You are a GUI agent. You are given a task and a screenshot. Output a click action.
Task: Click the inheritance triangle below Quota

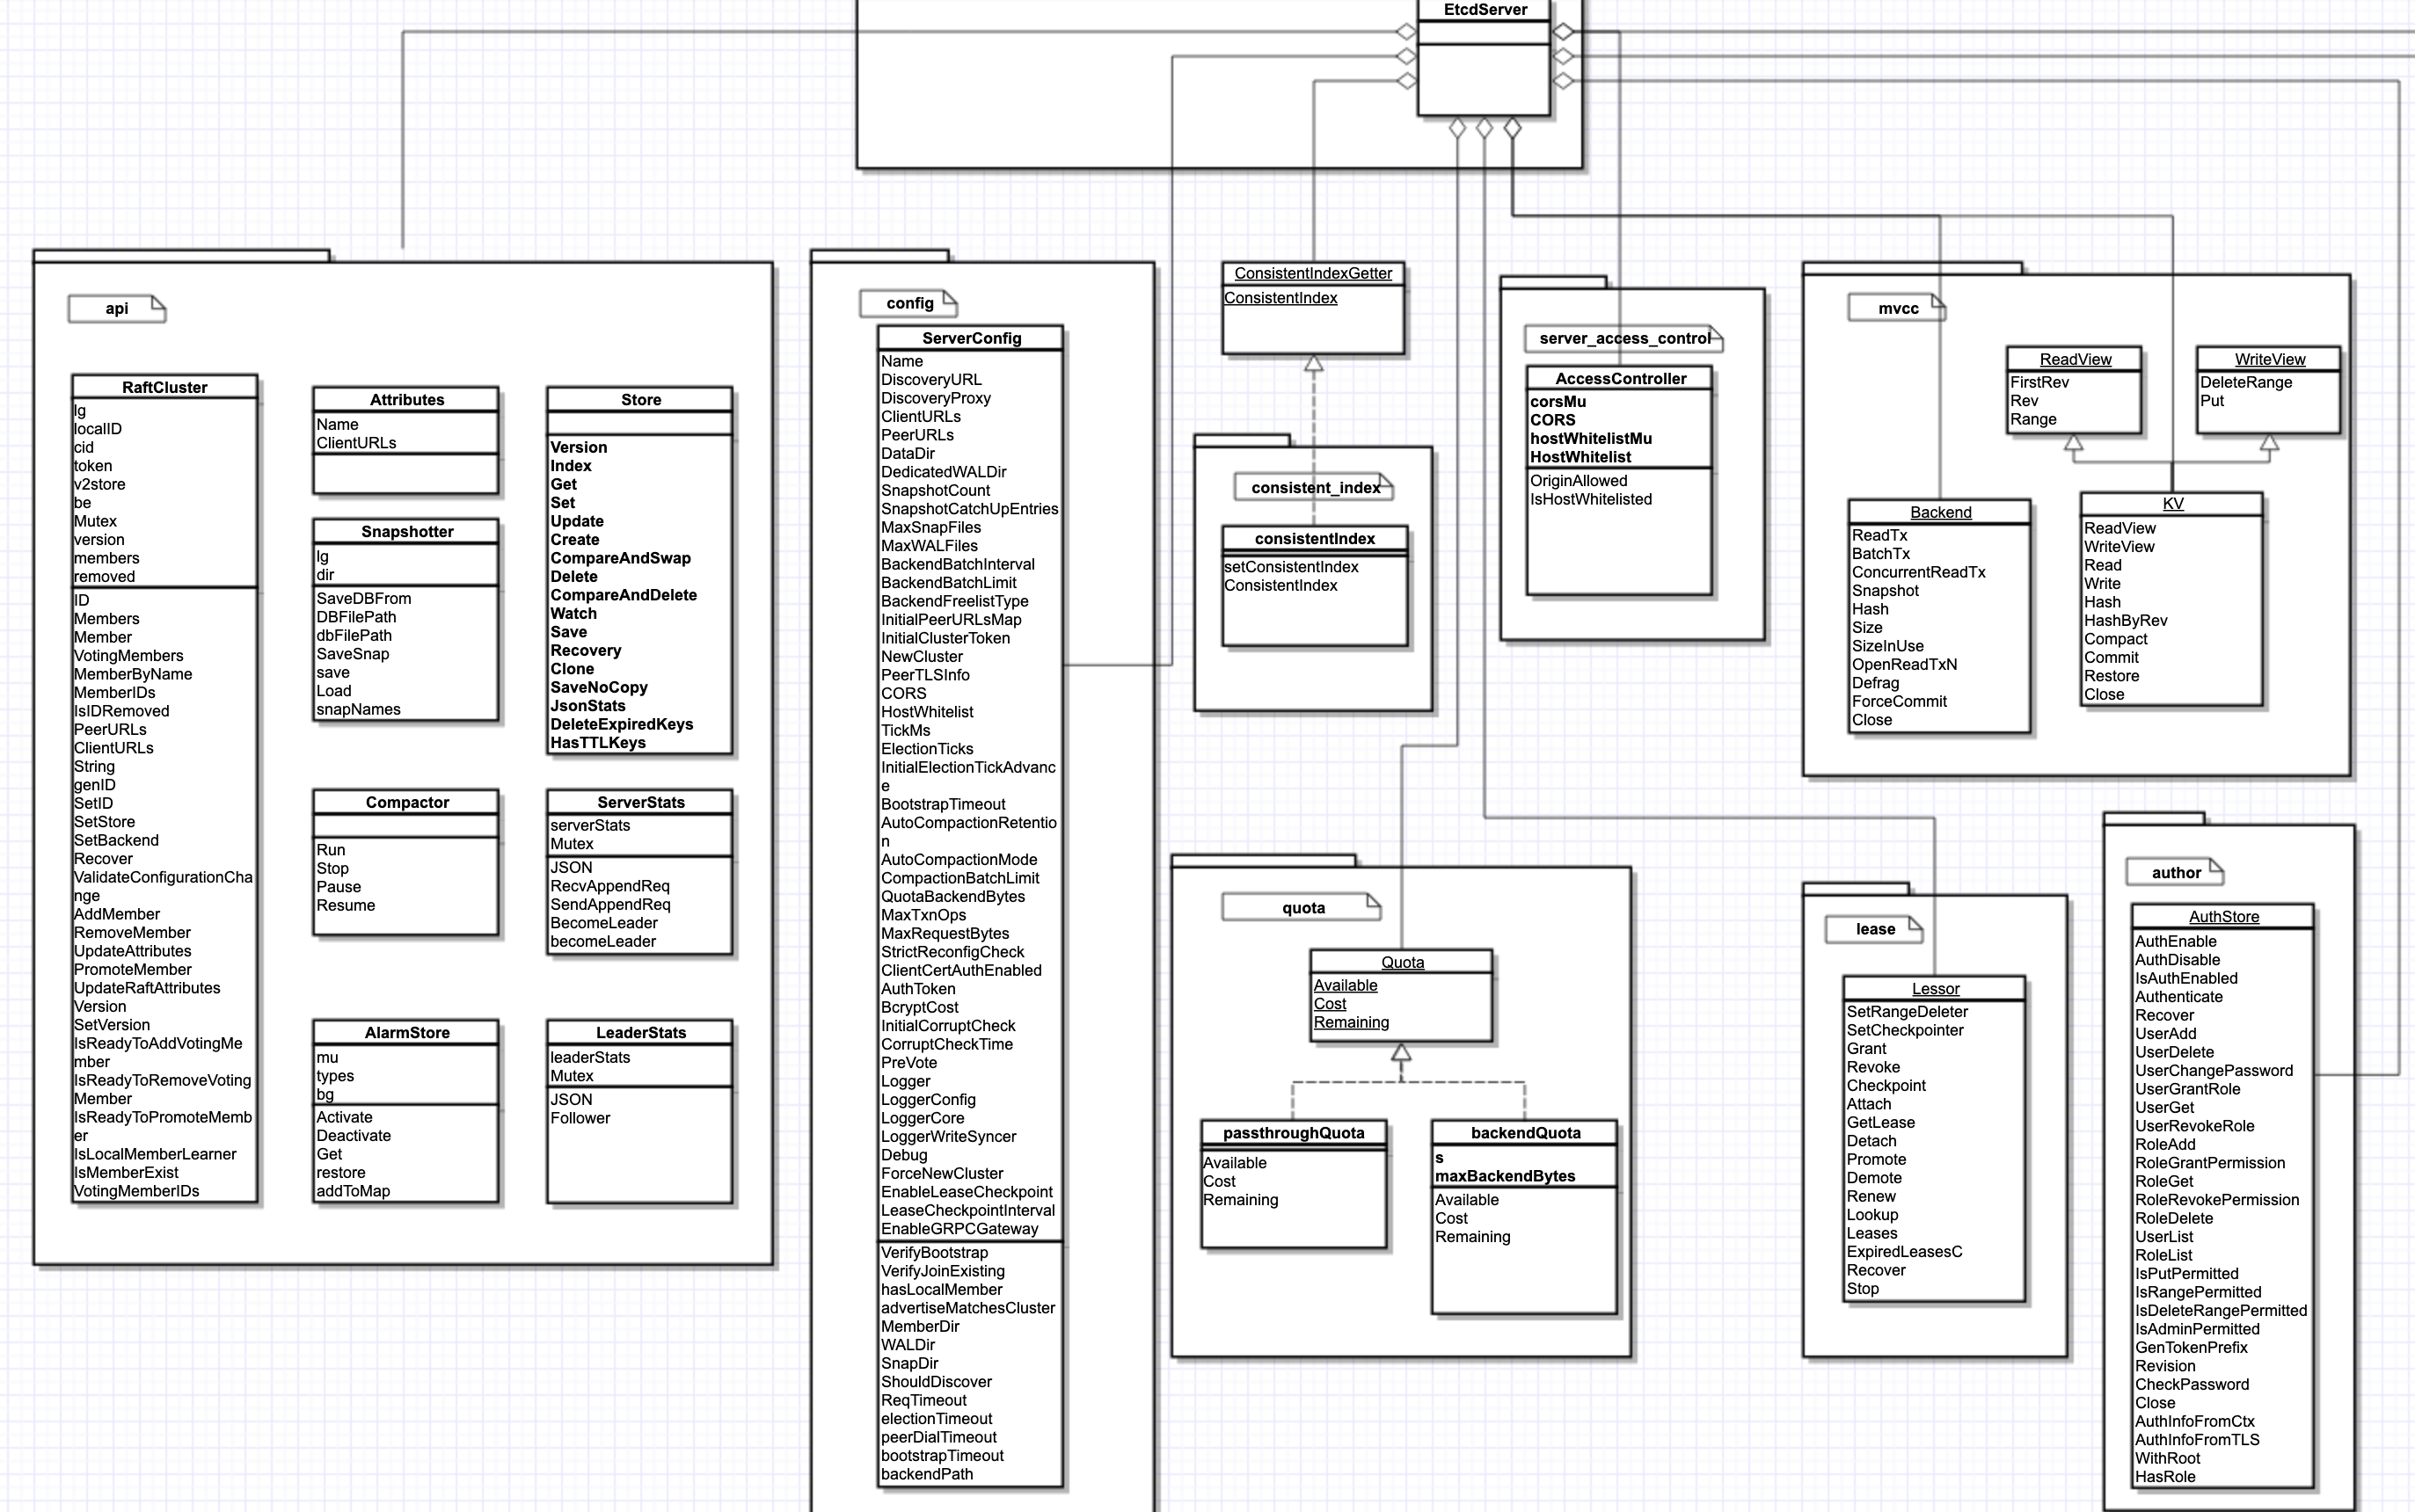(x=1402, y=1053)
